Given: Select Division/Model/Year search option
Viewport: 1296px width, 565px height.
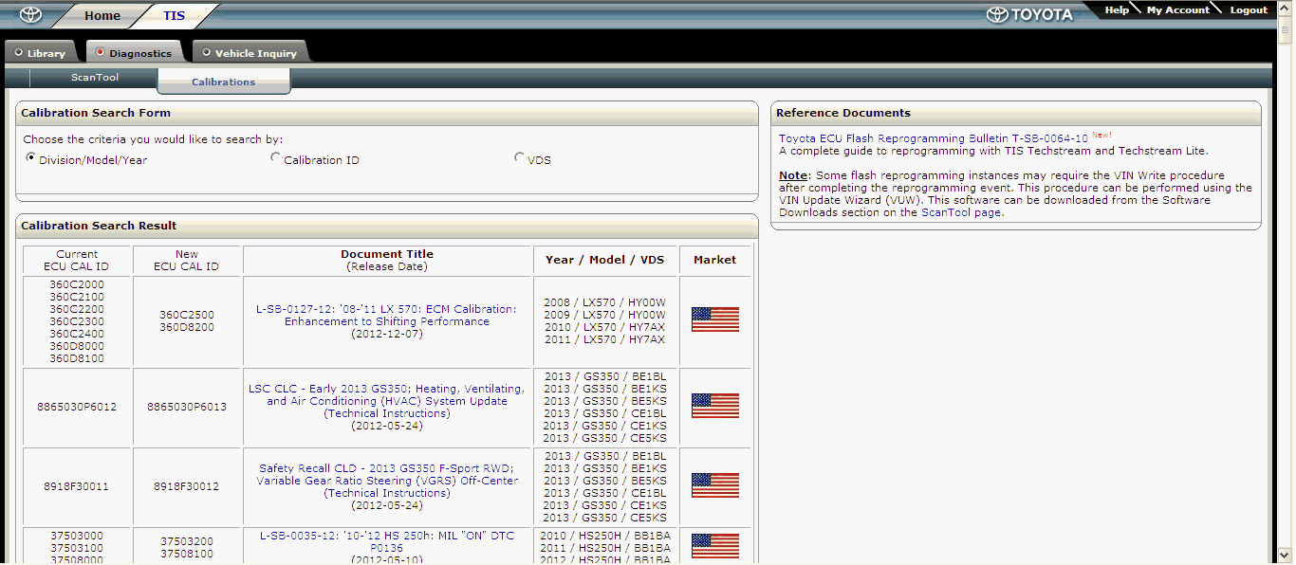Looking at the screenshot, I should tap(30, 158).
